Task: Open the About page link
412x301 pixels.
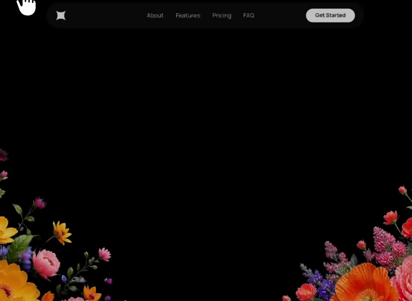Action: [155, 15]
